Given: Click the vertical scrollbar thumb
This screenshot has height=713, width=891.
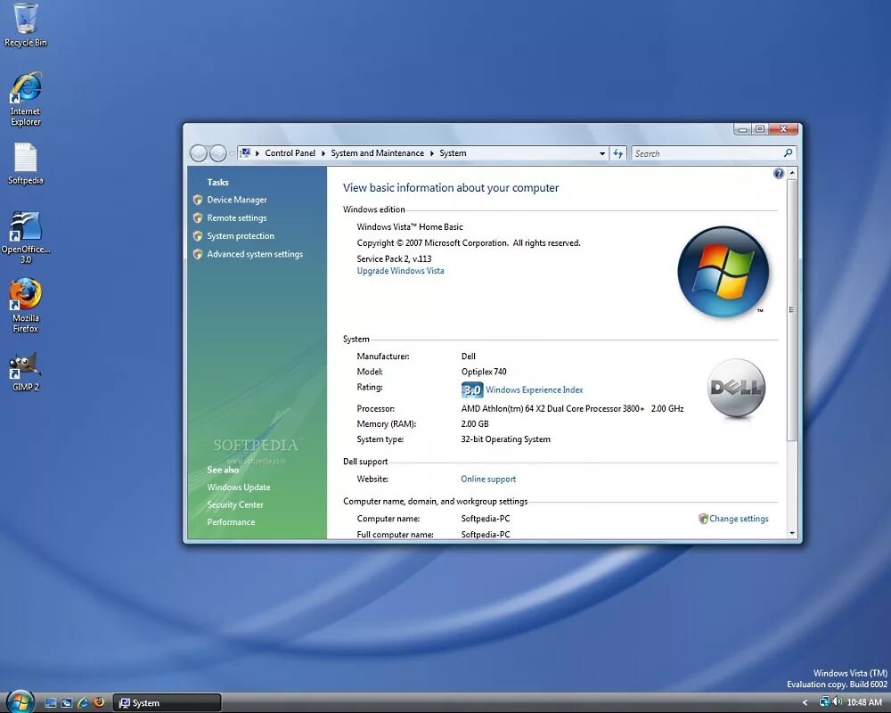Looking at the screenshot, I should 791,310.
